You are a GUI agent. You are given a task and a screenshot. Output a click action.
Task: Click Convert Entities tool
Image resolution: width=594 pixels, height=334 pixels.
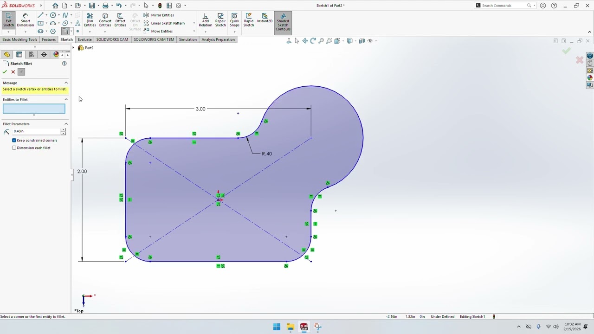pos(105,20)
